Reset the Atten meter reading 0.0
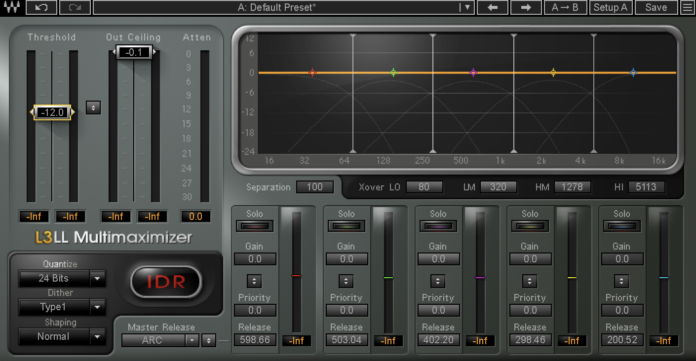Screen dimensions: 696x361 pos(195,217)
